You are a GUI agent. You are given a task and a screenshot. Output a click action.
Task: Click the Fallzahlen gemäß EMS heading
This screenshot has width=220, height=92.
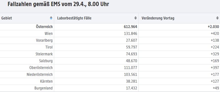[58, 4]
